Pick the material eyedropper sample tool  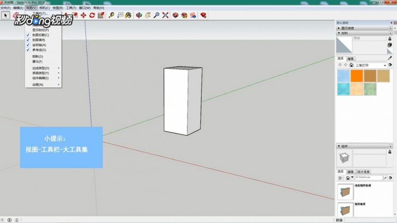[390, 59]
